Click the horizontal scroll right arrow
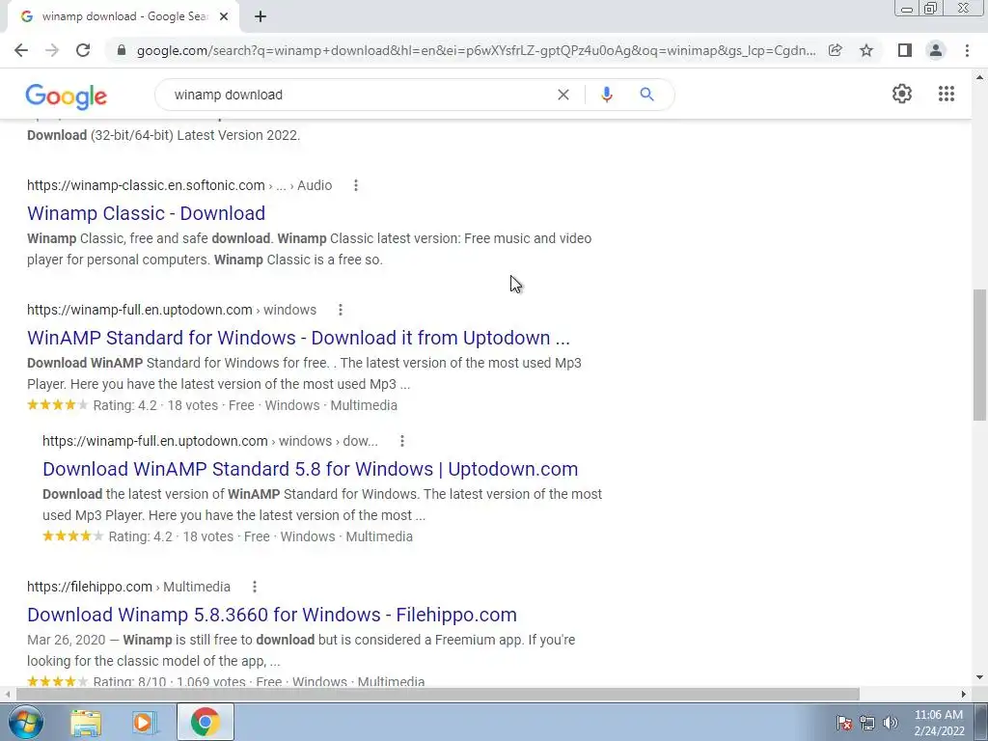This screenshot has height=741, width=988. 964,694
